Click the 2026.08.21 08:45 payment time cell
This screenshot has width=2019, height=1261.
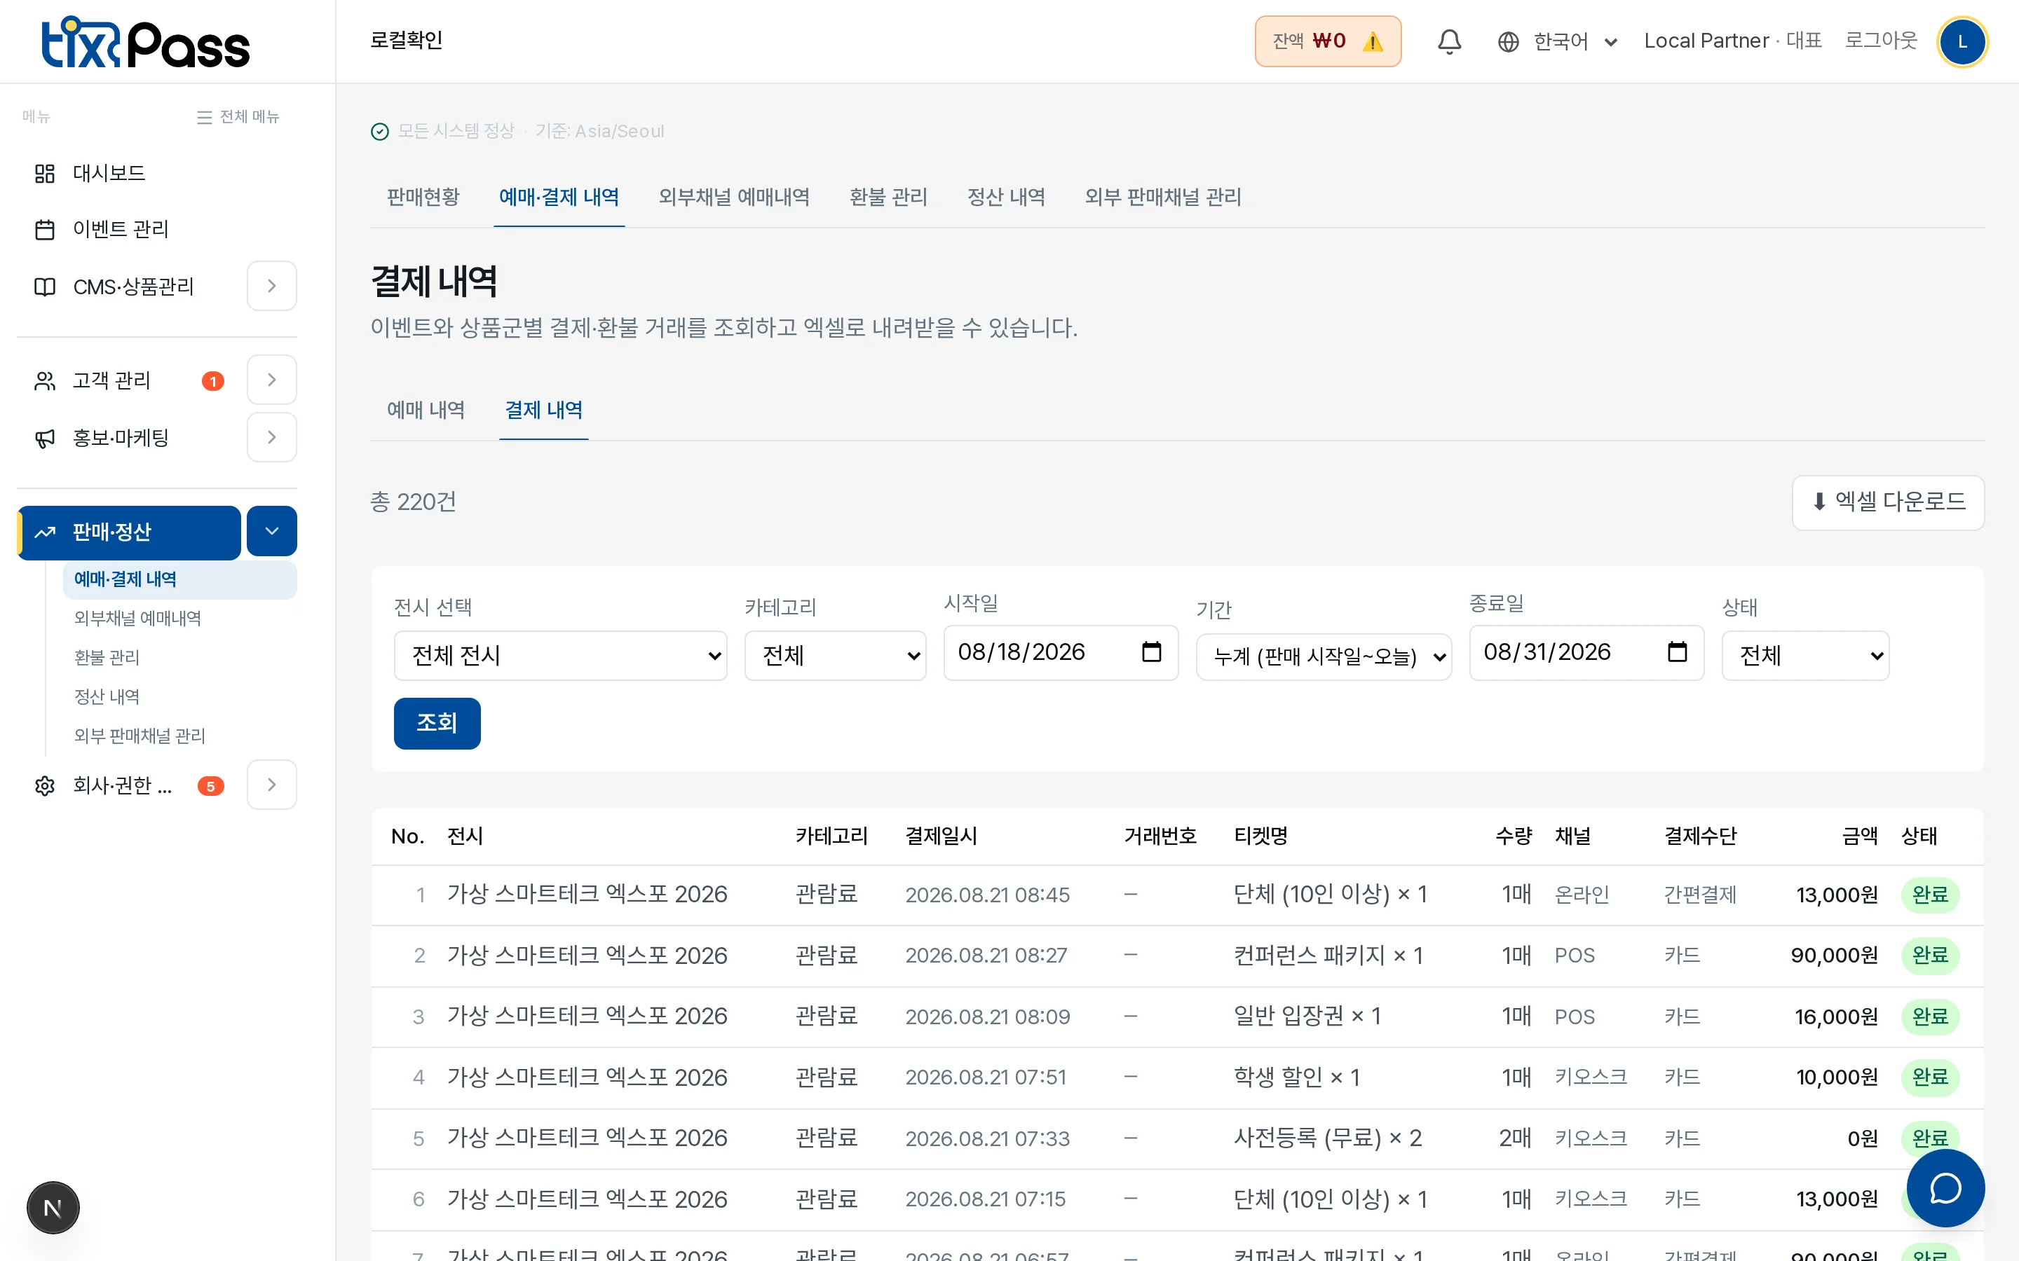coord(987,895)
